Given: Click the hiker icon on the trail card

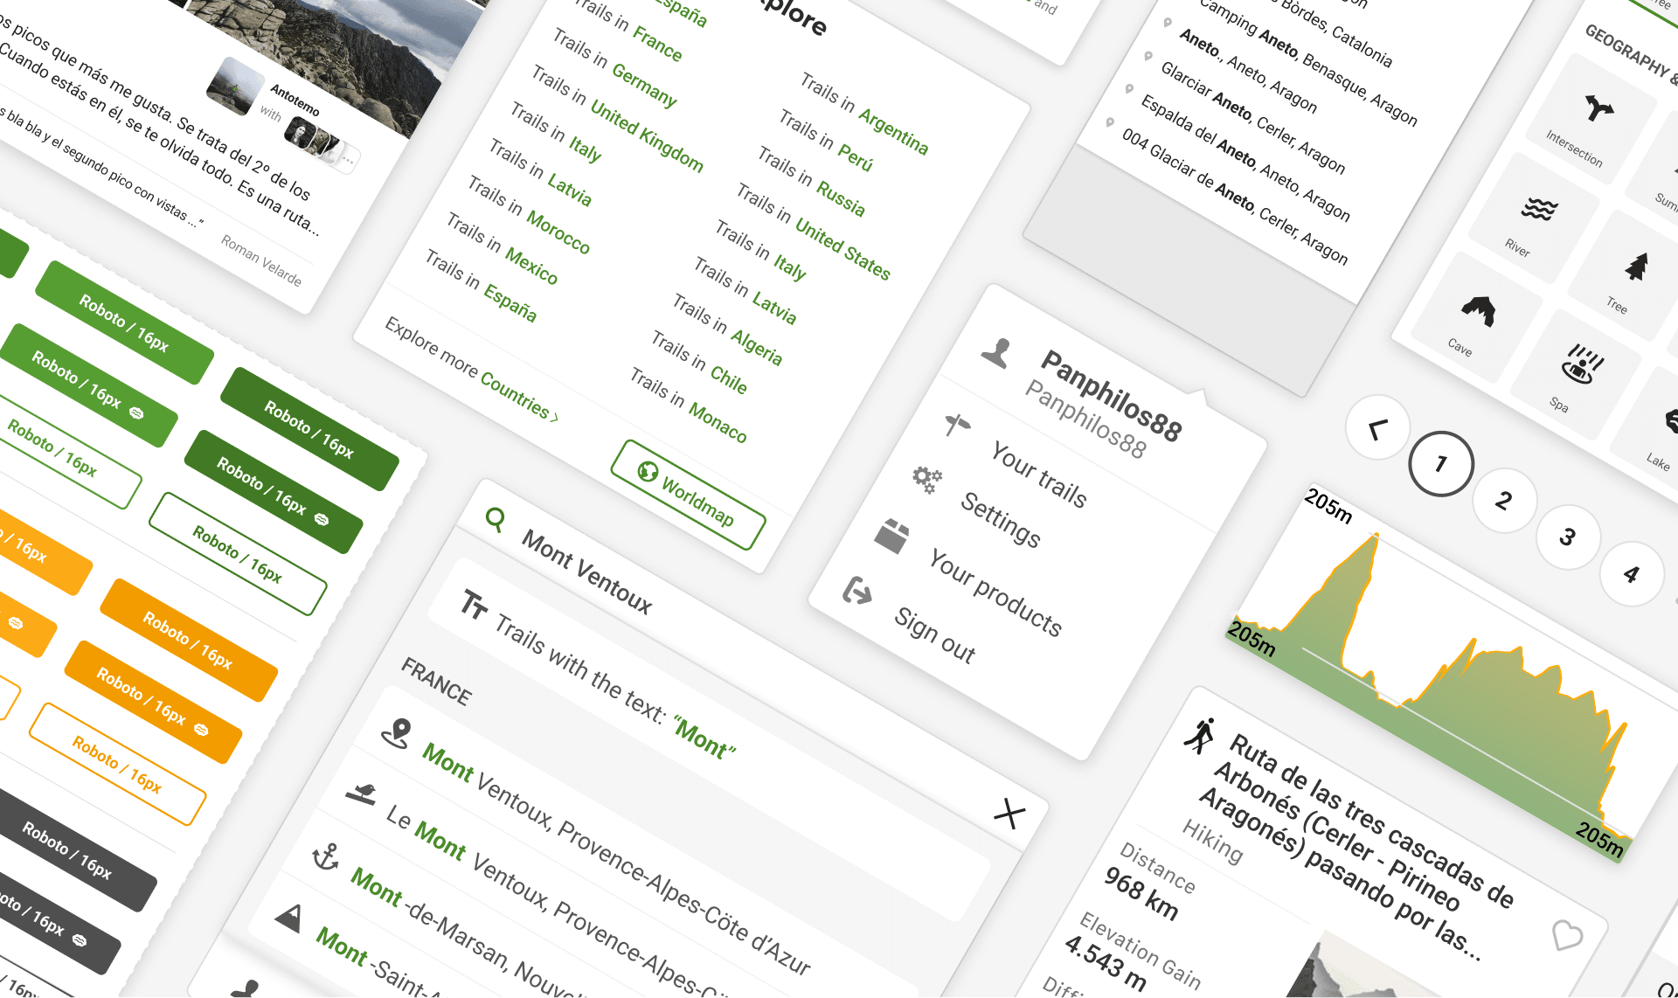Looking at the screenshot, I should pos(1201,735).
